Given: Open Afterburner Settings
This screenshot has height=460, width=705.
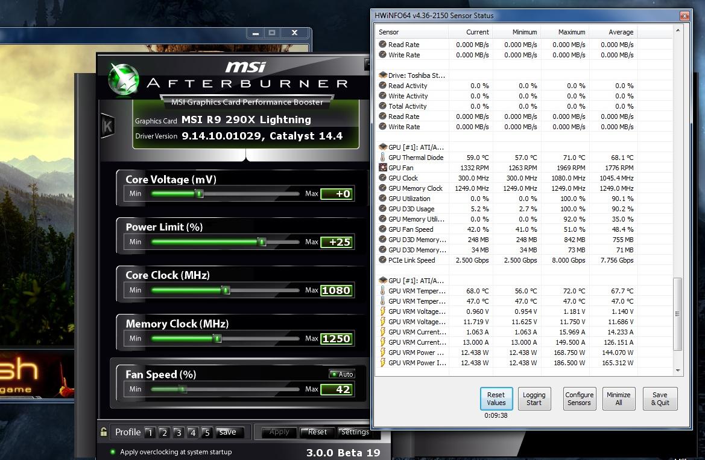Looking at the screenshot, I should [355, 432].
